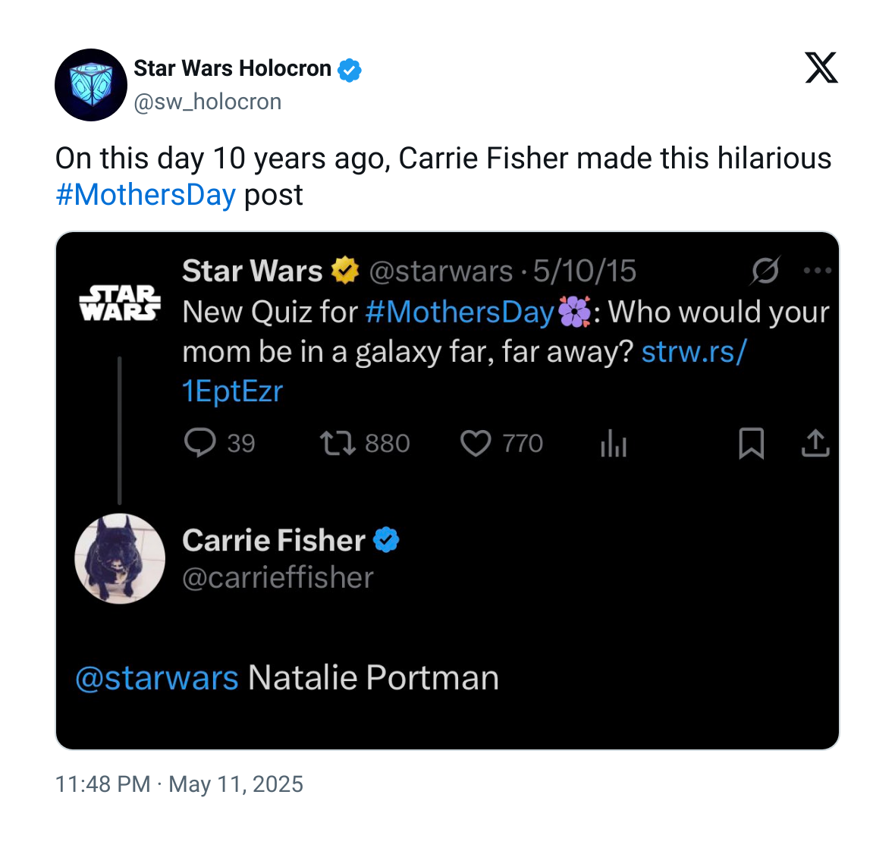Click the X logo icon
This screenshot has height=848, width=895.
pyautogui.click(x=821, y=68)
